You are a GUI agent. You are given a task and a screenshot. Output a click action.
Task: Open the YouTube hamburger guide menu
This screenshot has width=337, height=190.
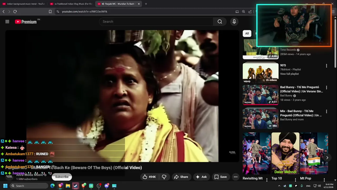click(7, 22)
